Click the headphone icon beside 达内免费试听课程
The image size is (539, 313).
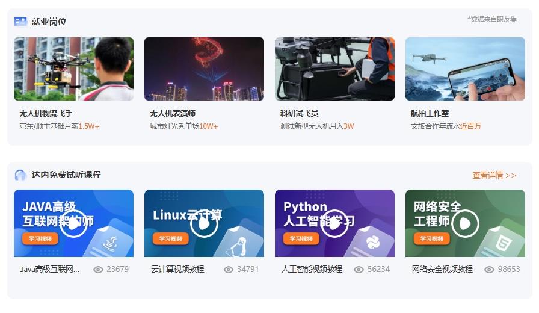point(20,175)
